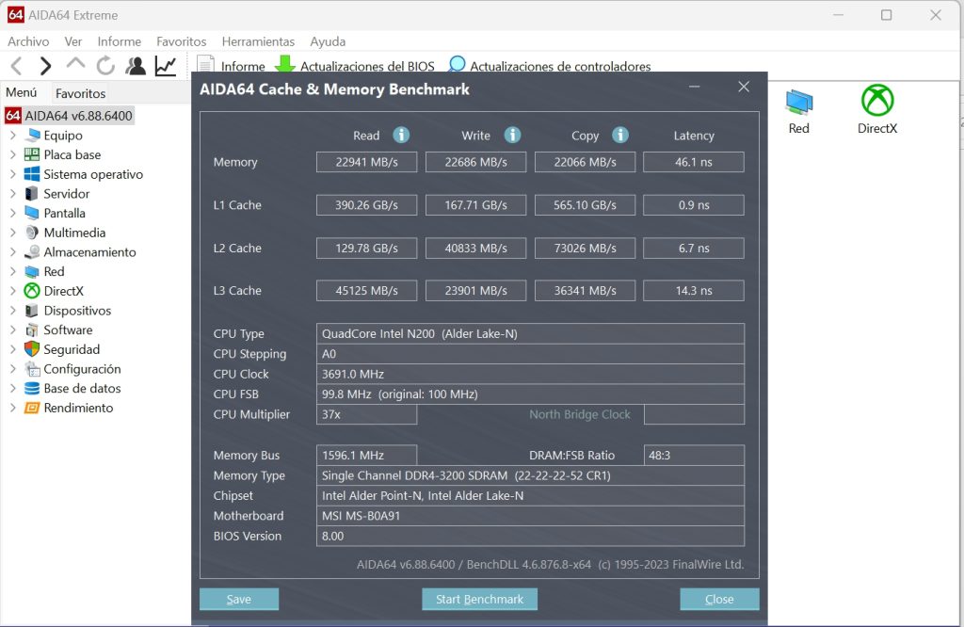Click the AIDA64 title bar logo icon

pyautogui.click(x=16, y=15)
